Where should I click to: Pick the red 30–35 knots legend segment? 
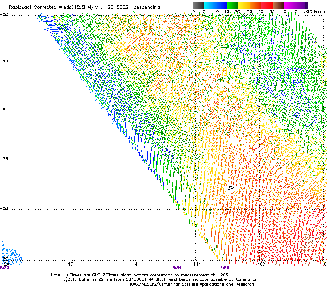tap(267, 5)
